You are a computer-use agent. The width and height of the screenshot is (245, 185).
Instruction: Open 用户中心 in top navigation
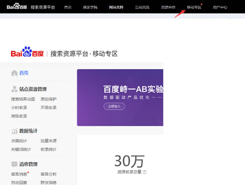[x=220, y=7]
